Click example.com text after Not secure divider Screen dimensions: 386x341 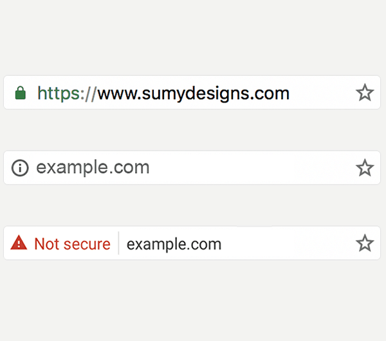click(x=174, y=244)
